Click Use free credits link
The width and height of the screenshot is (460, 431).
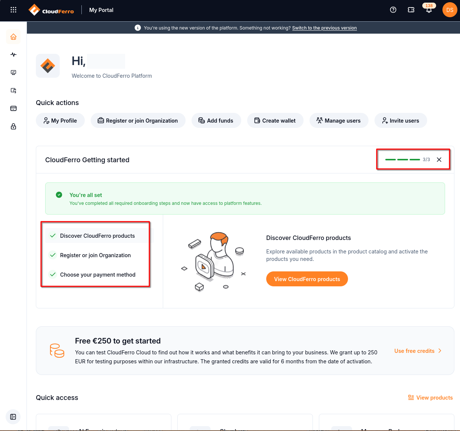(414, 351)
